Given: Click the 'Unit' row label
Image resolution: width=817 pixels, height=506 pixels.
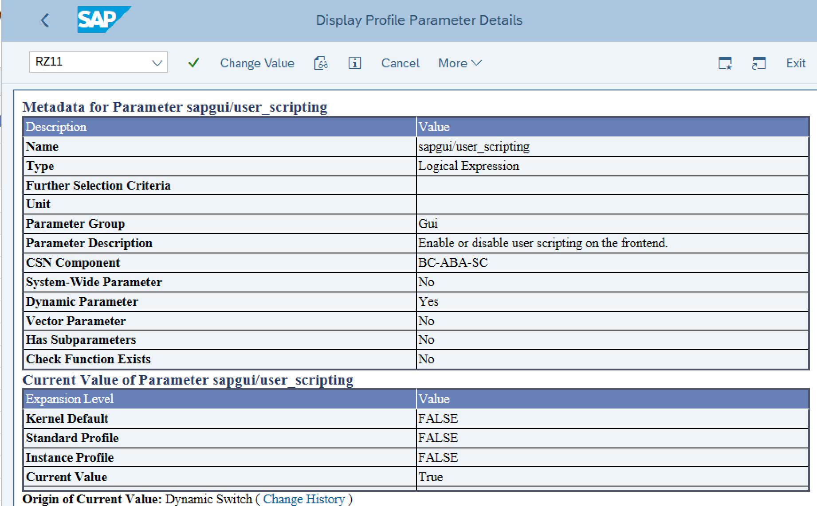Looking at the screenshot, I should coord(38,204).
